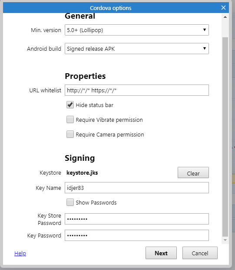The image size is (235, 270).
Task: Enable Require Camera permission
Action: [70, 134]
